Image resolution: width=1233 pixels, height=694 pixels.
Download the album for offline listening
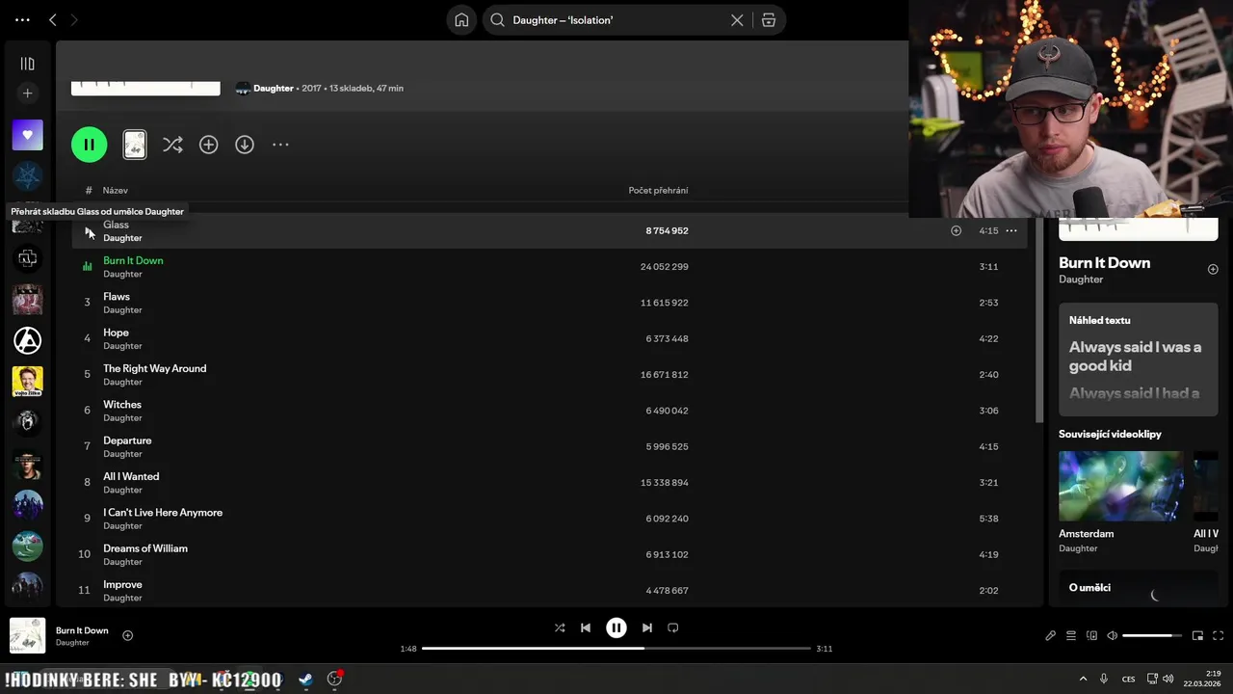pyautogui.click(x=245, y=145)
